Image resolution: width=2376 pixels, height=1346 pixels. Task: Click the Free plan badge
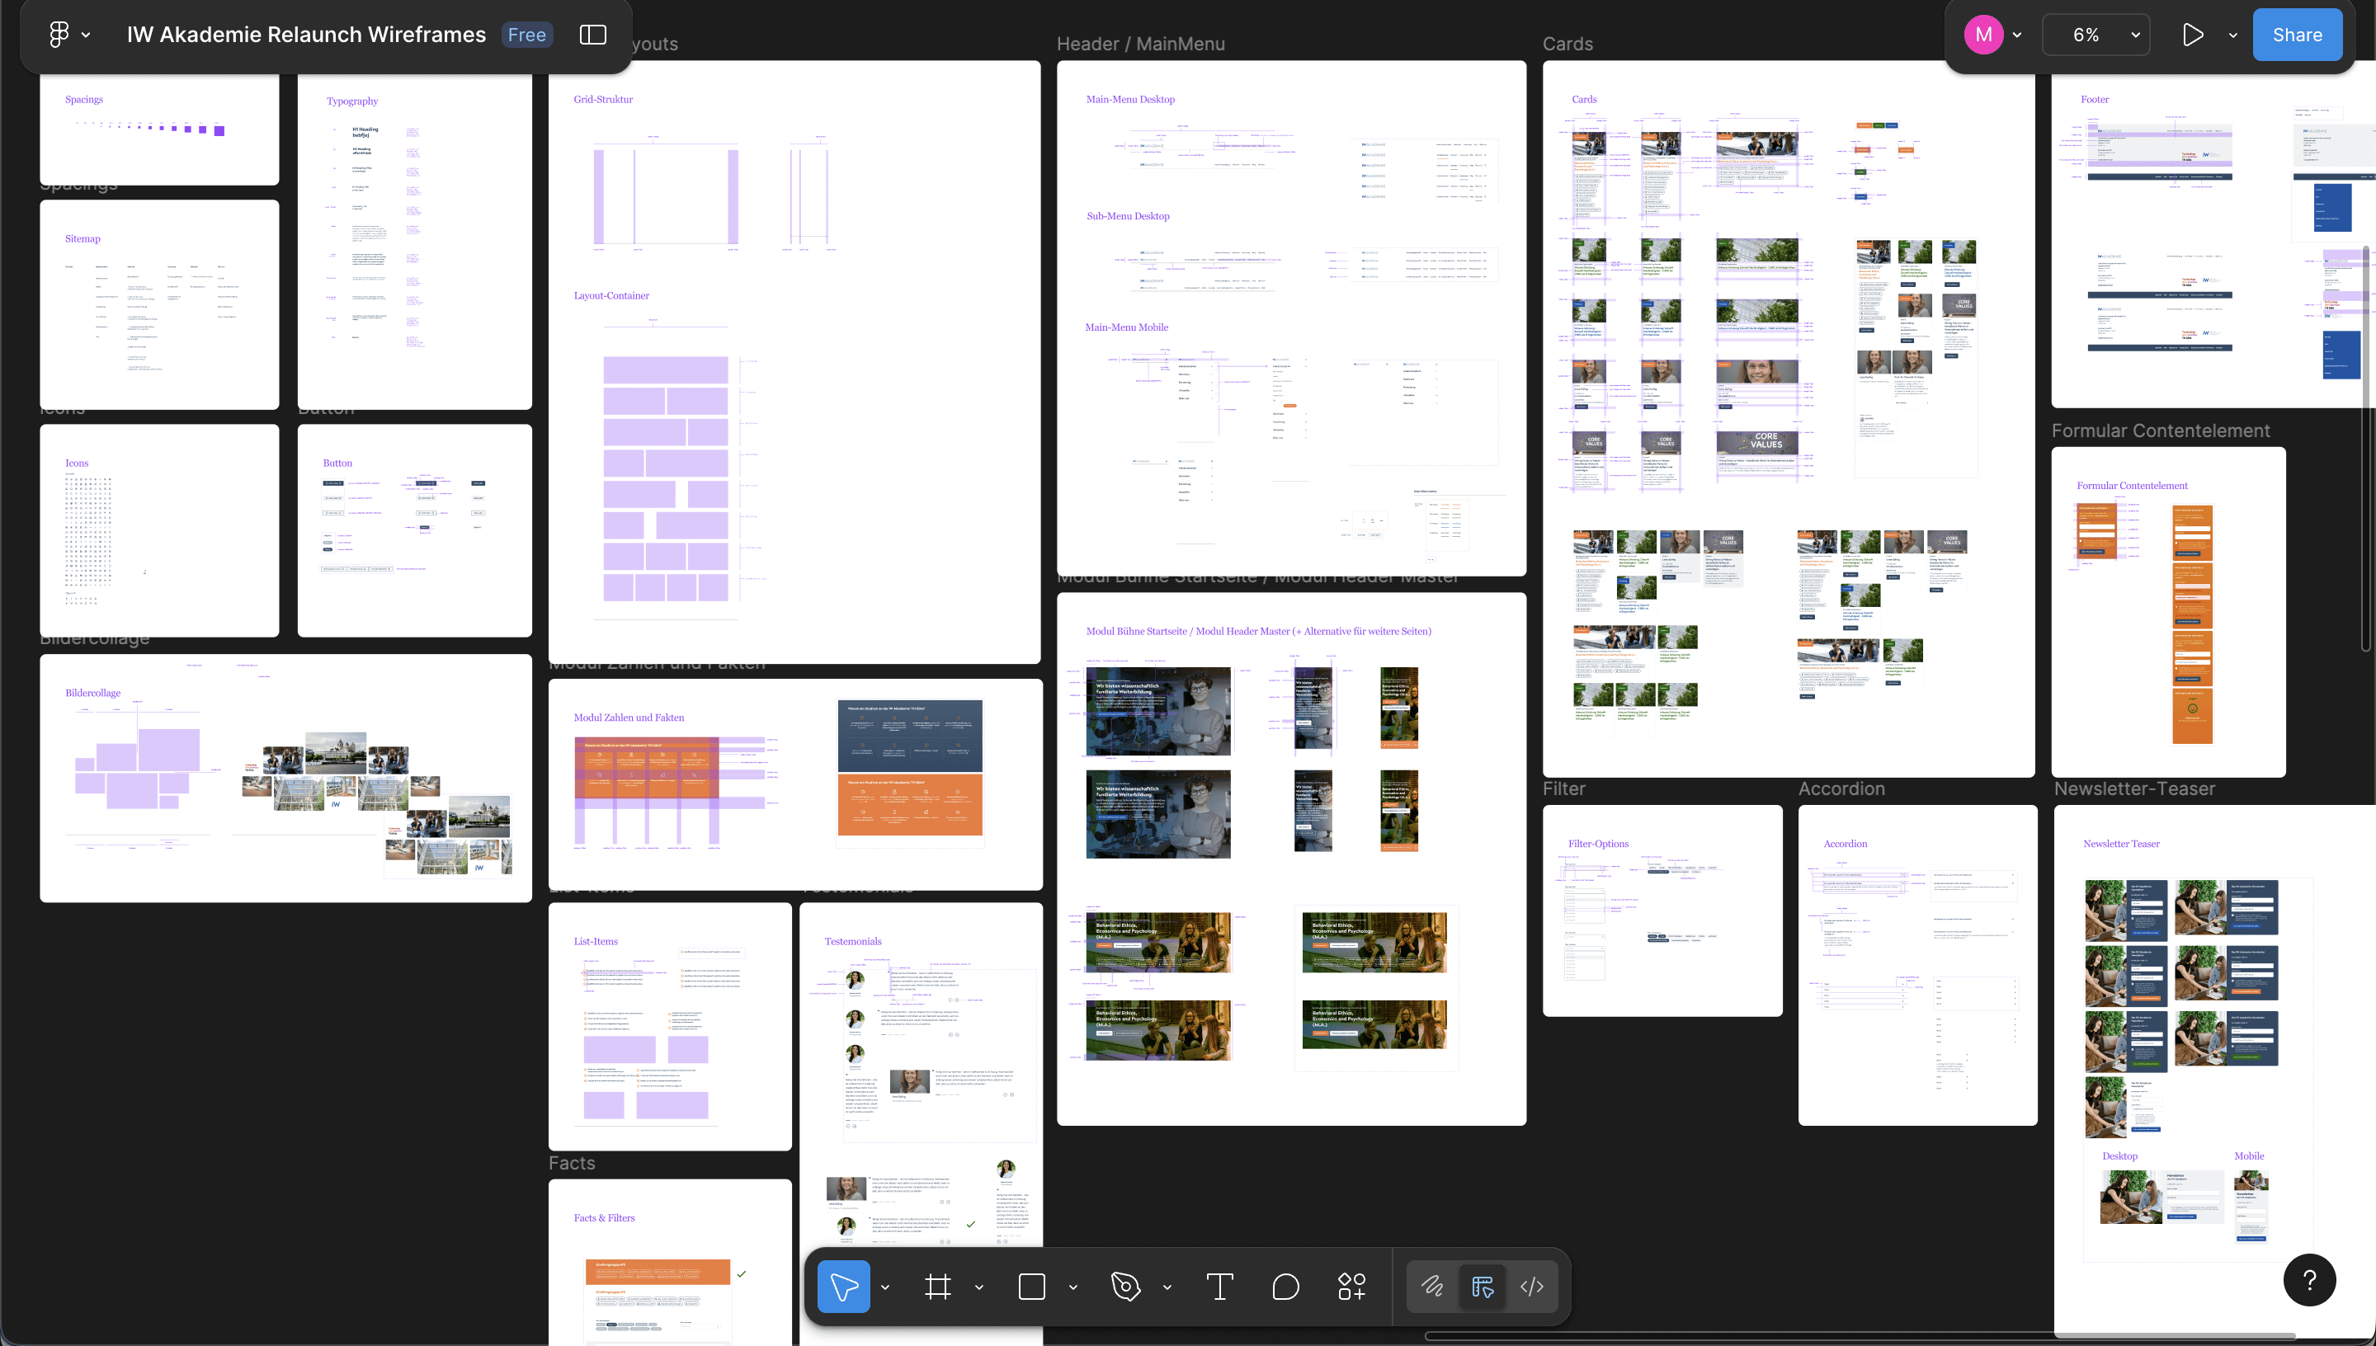(x=527, y=34)
